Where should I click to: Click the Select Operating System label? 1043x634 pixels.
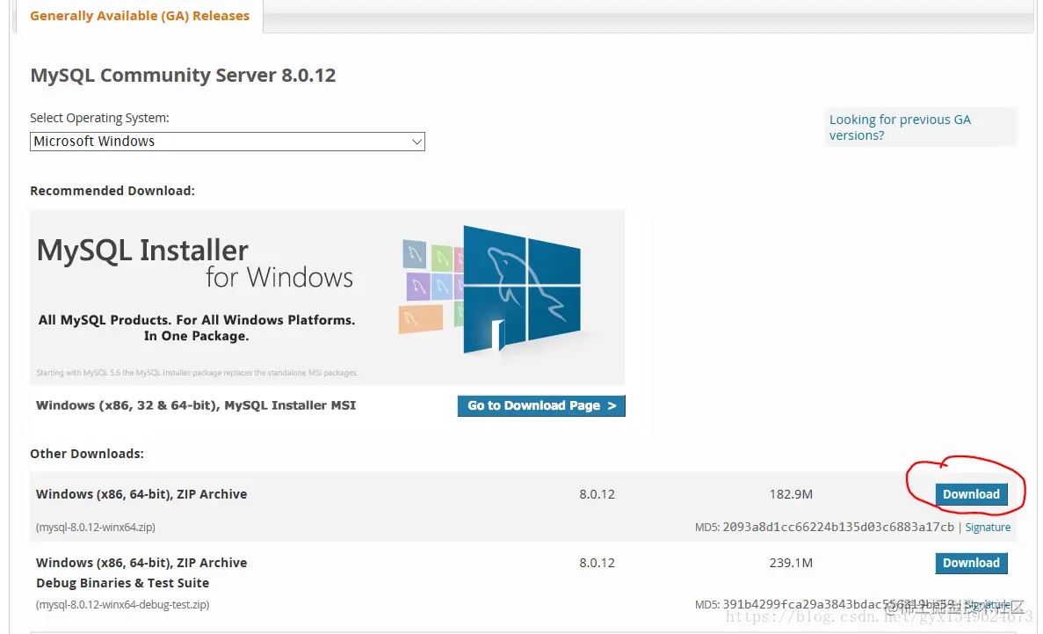(x=100, y=118)
